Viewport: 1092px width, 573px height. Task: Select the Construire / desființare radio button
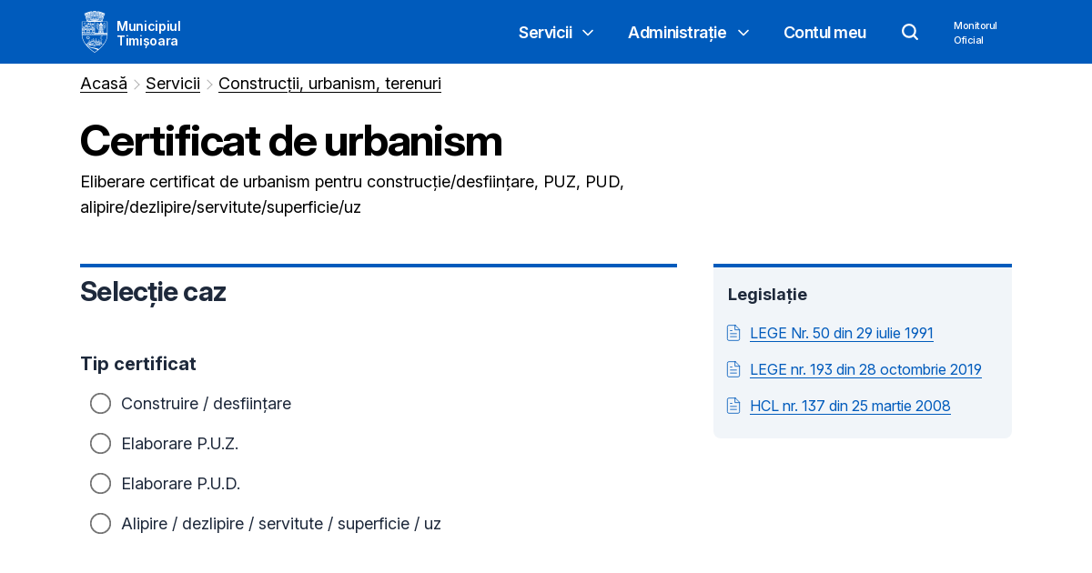pyautogui.click(x=100, y=403)
